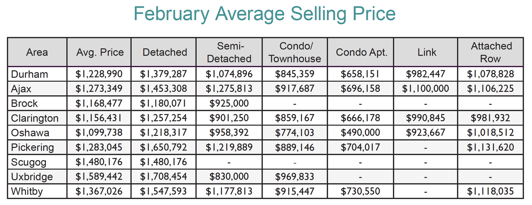Image resolution: width=532 pixels, height=205 pixels.
Task: Click the Detached column header
Action: pyautogui.click(x=165, y=52)
